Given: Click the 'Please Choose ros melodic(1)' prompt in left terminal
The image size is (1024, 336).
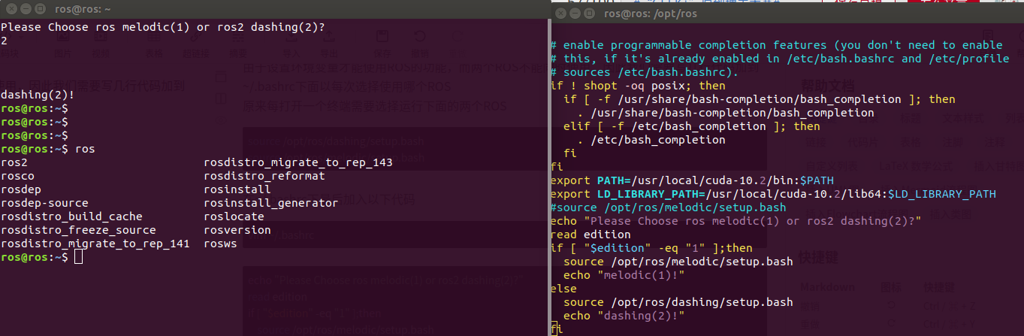Looking at the screenshot, I should pos(163,28).
